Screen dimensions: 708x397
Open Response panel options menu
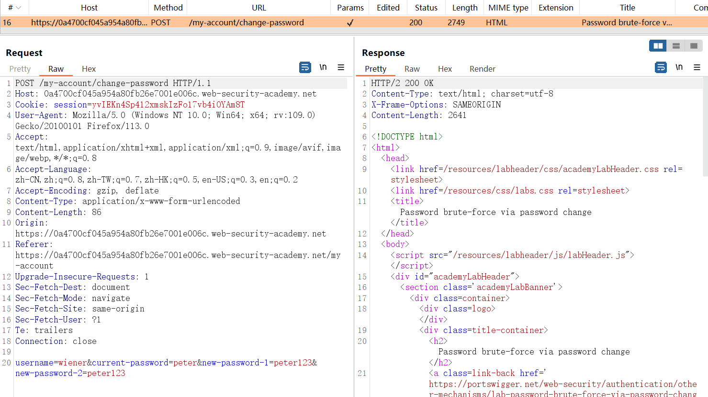pyautogui.click(x=697, y=67)
